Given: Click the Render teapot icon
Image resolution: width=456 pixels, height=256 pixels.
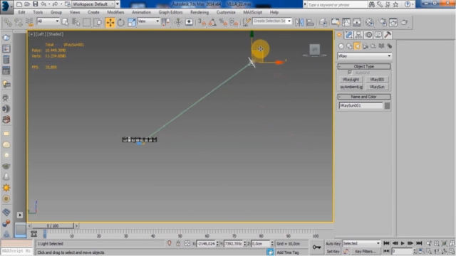Looking at the screenshot, I should [404, 22].
